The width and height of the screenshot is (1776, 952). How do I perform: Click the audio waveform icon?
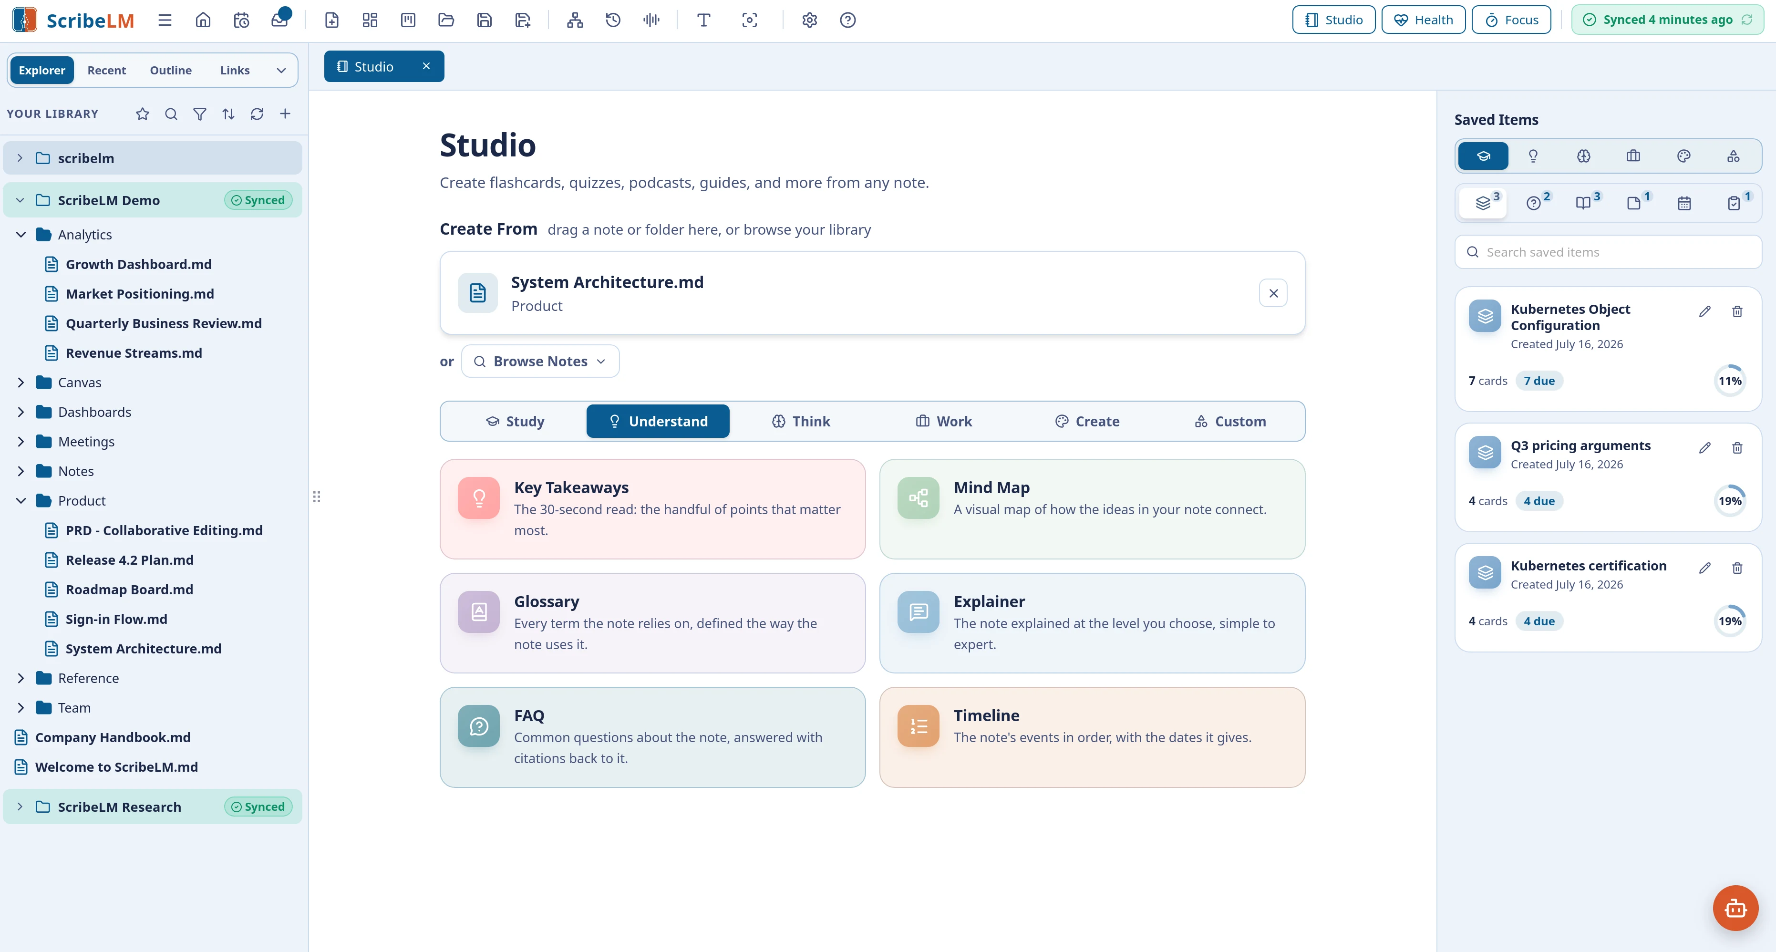point(651,20)
